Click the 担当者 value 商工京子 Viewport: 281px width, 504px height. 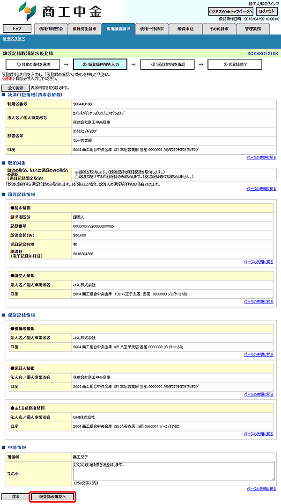click(80, 456)
